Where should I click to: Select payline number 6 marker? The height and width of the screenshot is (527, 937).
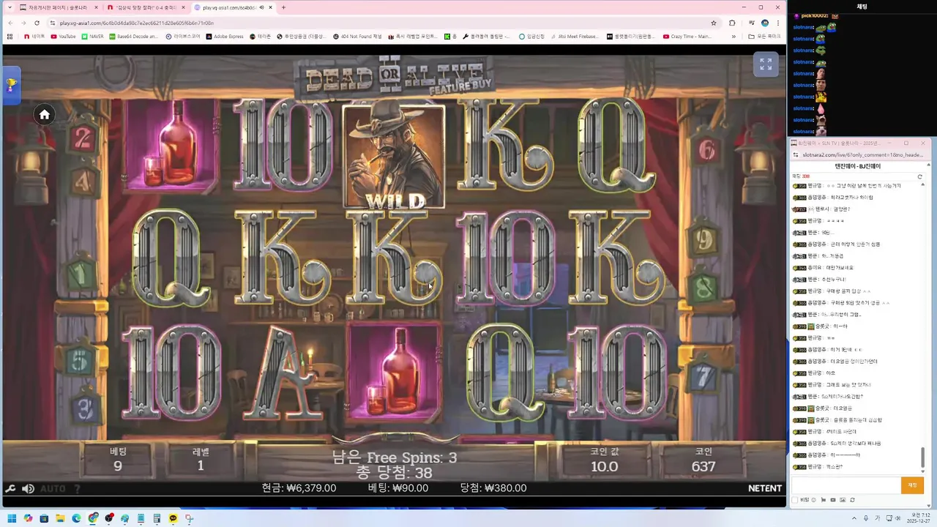(x=706, y=150)
